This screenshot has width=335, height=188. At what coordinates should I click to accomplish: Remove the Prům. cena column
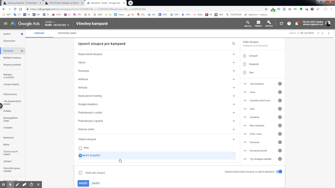coord(280,134)
